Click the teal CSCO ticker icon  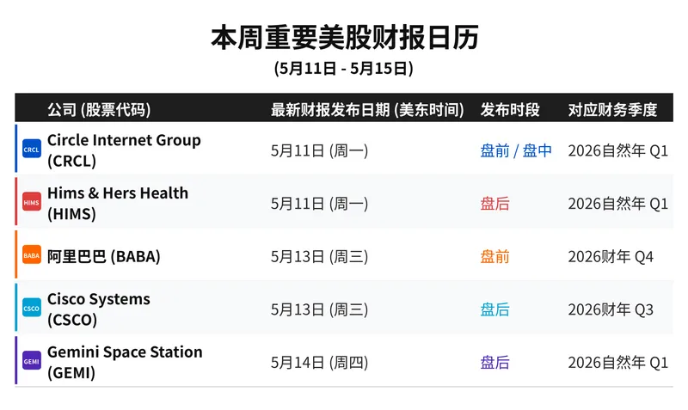click(x=32, y=309)
